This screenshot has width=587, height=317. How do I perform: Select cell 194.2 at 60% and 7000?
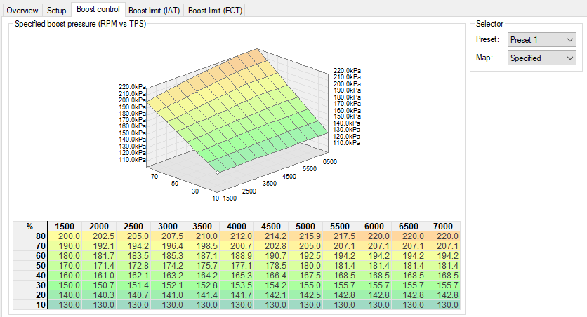click(x=444, y=256)
